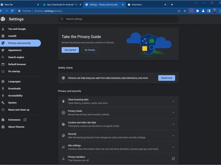The image size is (221, 165).
Task: Expand the Security row arrow
Action: tap(173, 136)
